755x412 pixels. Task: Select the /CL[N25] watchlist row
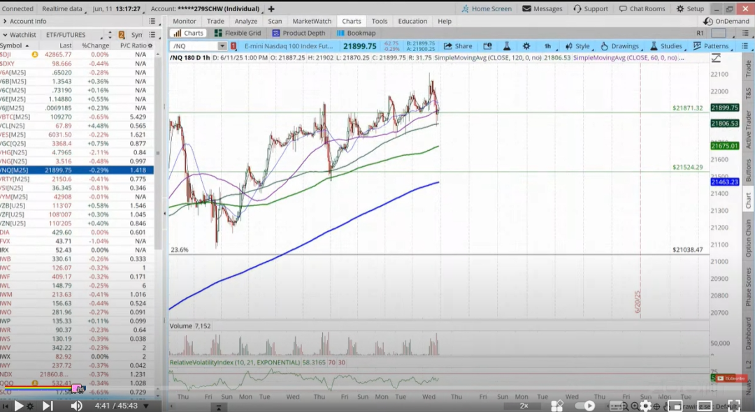(x=77, y=126)
